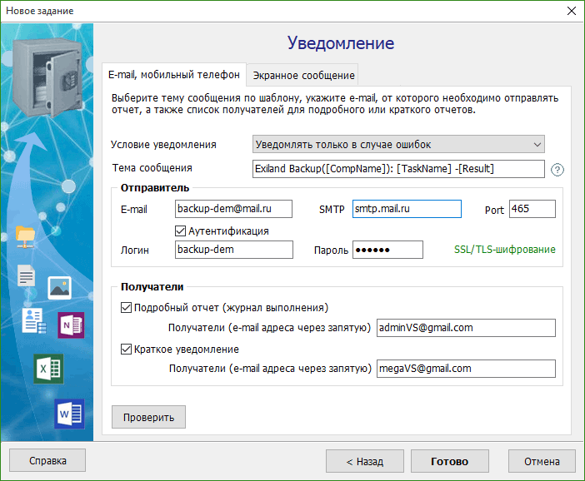Focus the Port number field

(532, 209)
